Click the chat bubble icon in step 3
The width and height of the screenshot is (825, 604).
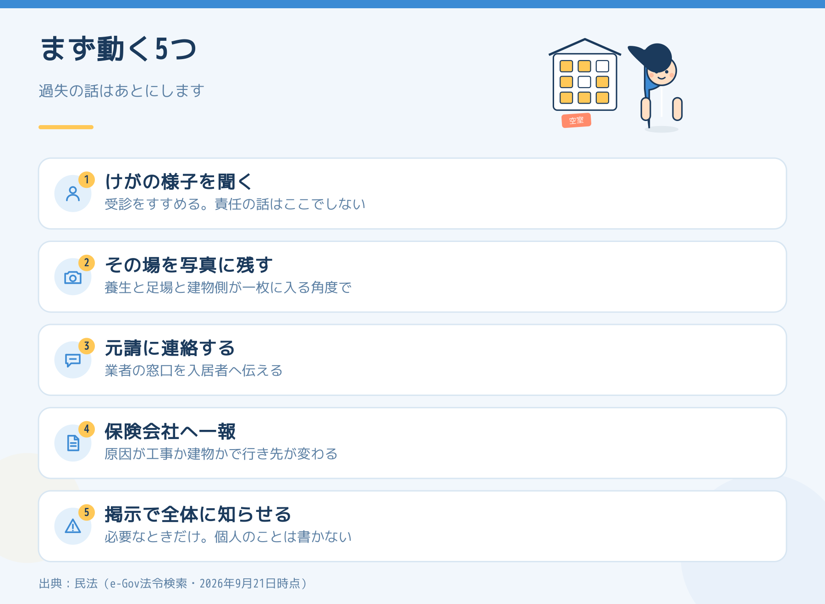point(73,361)
